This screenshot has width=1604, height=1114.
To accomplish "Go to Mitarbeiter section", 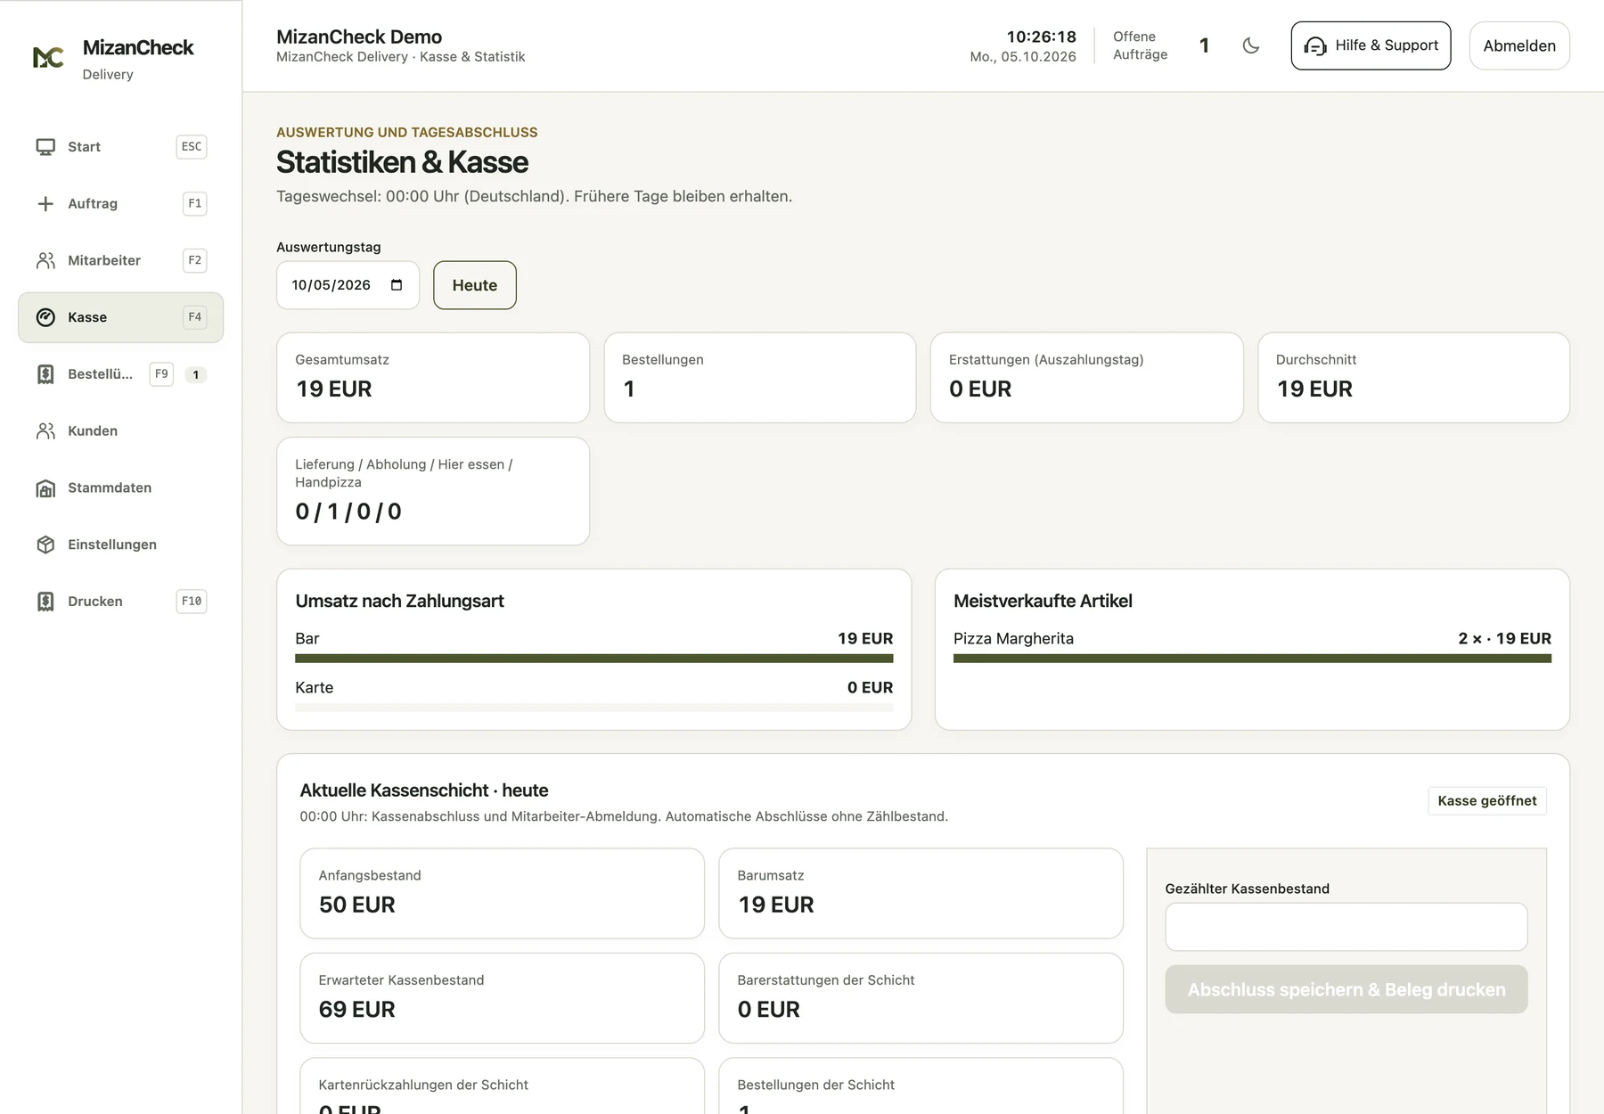I will [x=120, y=260].
